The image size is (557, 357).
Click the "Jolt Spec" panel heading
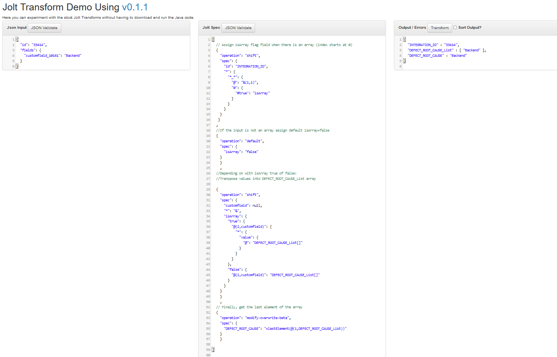coord(211,28)
